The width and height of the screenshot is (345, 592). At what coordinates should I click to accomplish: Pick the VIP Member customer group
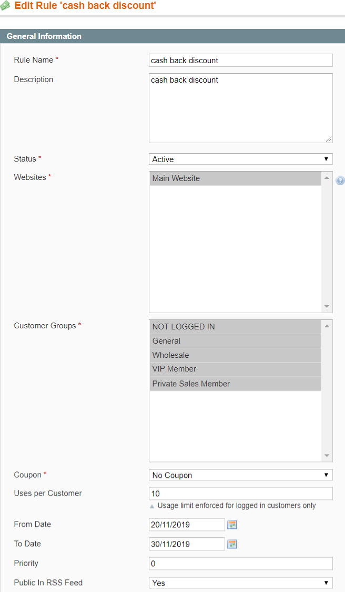pyautogui.click(x=235, y=369)
